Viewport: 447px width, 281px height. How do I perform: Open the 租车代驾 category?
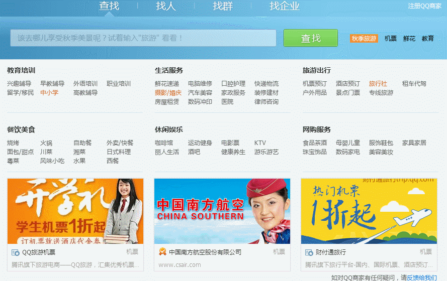pyautogui.click(x=414, y=84)
